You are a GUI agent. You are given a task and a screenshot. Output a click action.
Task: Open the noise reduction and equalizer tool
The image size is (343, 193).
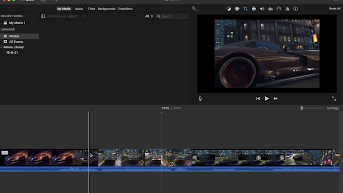tap(270, 9)
